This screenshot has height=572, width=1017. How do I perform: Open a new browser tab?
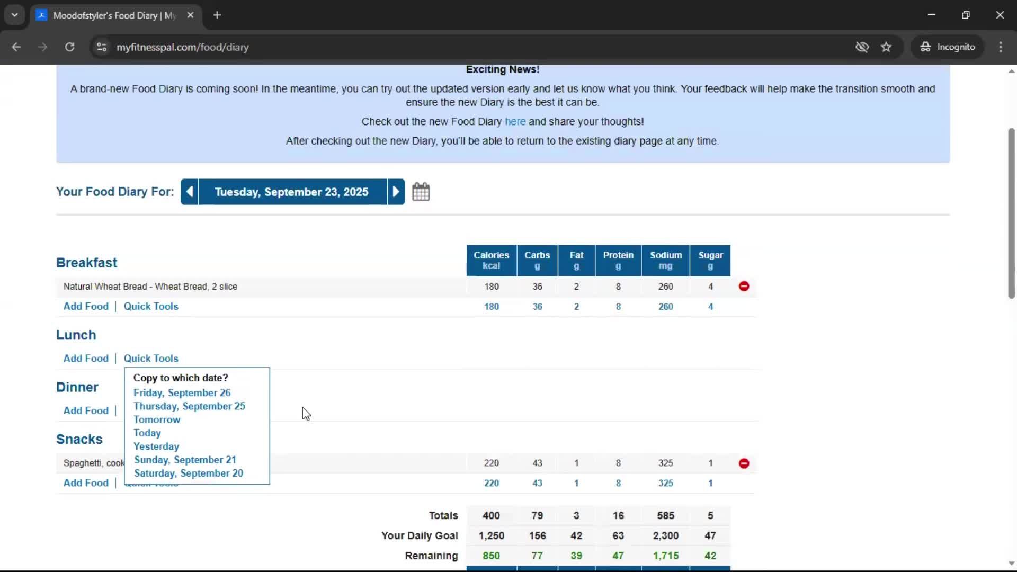pyautogui.click(x=217, y=15)
